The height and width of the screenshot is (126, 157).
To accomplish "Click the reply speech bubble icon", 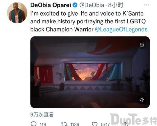I will pos(34,124).
